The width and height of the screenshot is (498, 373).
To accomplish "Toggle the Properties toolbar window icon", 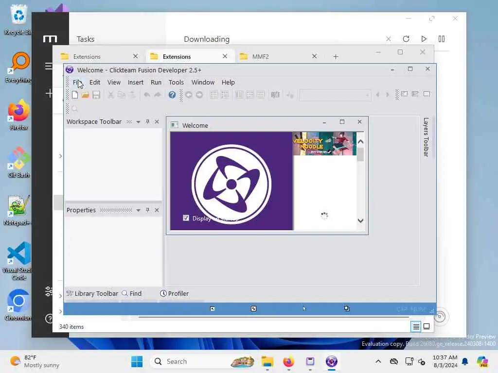I will (415, 94).
